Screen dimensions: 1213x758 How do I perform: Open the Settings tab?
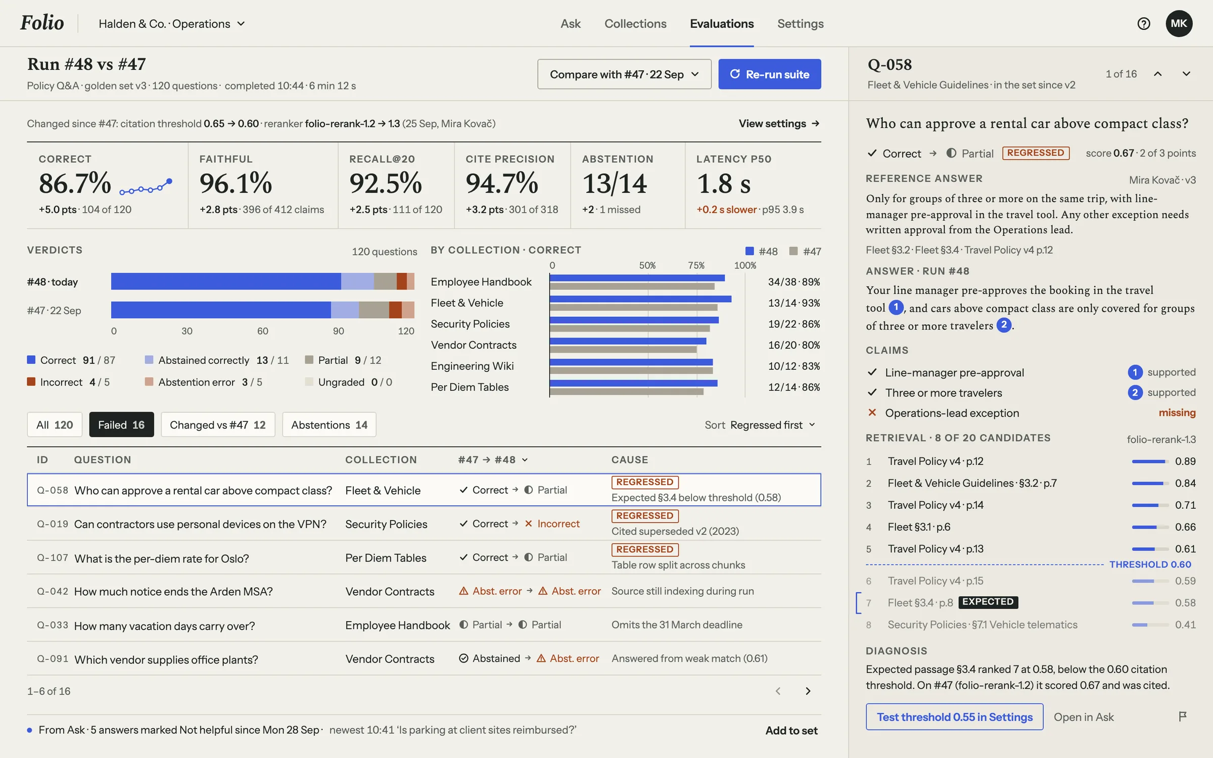coord(801,24)
